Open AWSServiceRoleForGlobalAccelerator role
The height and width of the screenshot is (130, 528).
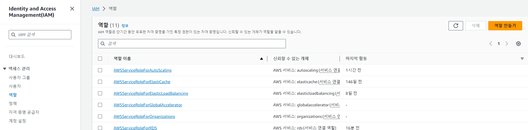tap(148, 105)
